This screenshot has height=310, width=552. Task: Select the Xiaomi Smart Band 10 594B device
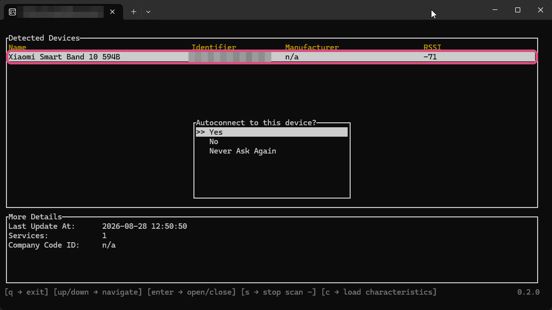click(272, 57)
